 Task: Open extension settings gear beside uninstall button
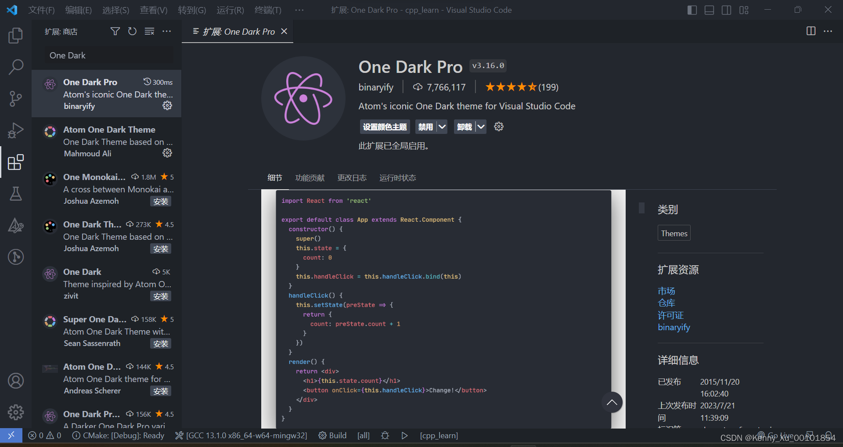499,127
